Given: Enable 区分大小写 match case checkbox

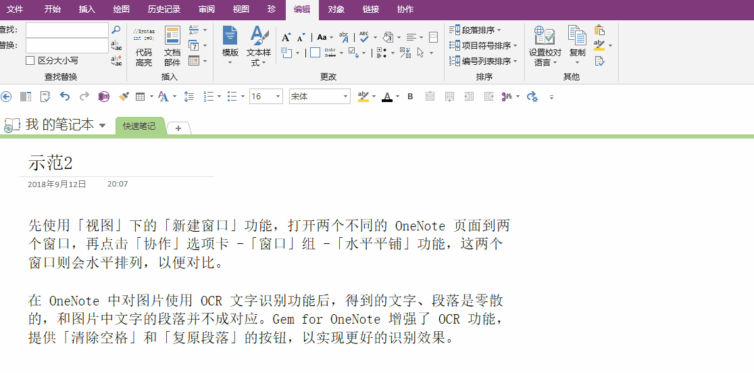Looking at the screenshot, I should click(x=30, y=61).
